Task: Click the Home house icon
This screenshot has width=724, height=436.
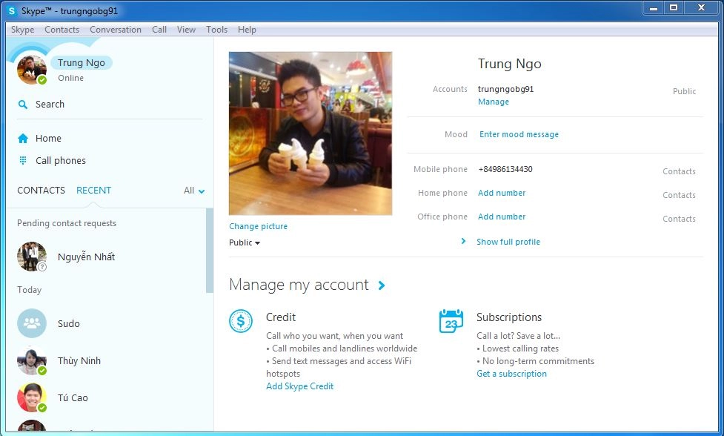Action: (23, 138)
